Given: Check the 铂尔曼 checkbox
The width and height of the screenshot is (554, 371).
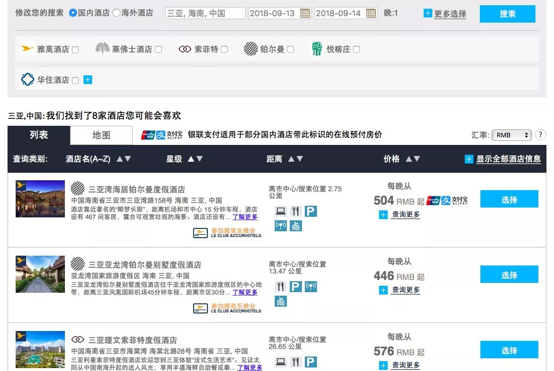Looking at the screenshot, I should pyautogui.click(x=290, y=49).
